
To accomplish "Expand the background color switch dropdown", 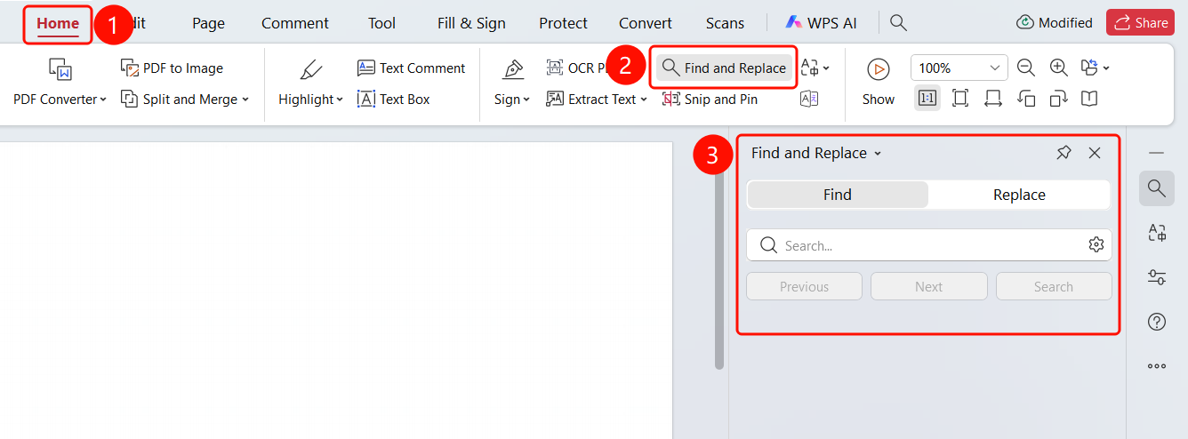I will coord(1106,68).
